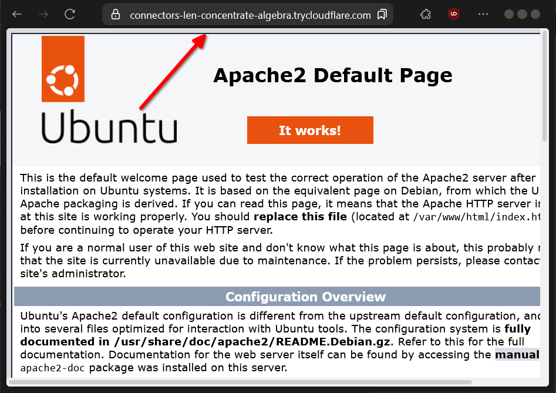556x393 pixels.
Task: Click the "manual" link in the documentation text
Action: (x=517, y=354)
